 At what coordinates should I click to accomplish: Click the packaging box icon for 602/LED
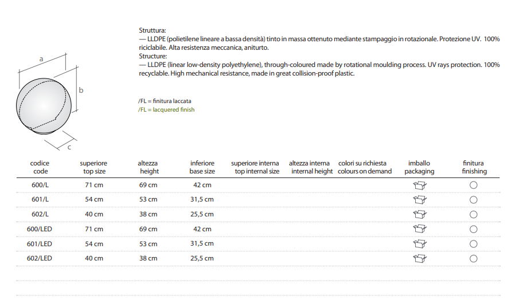click(420, 258)
